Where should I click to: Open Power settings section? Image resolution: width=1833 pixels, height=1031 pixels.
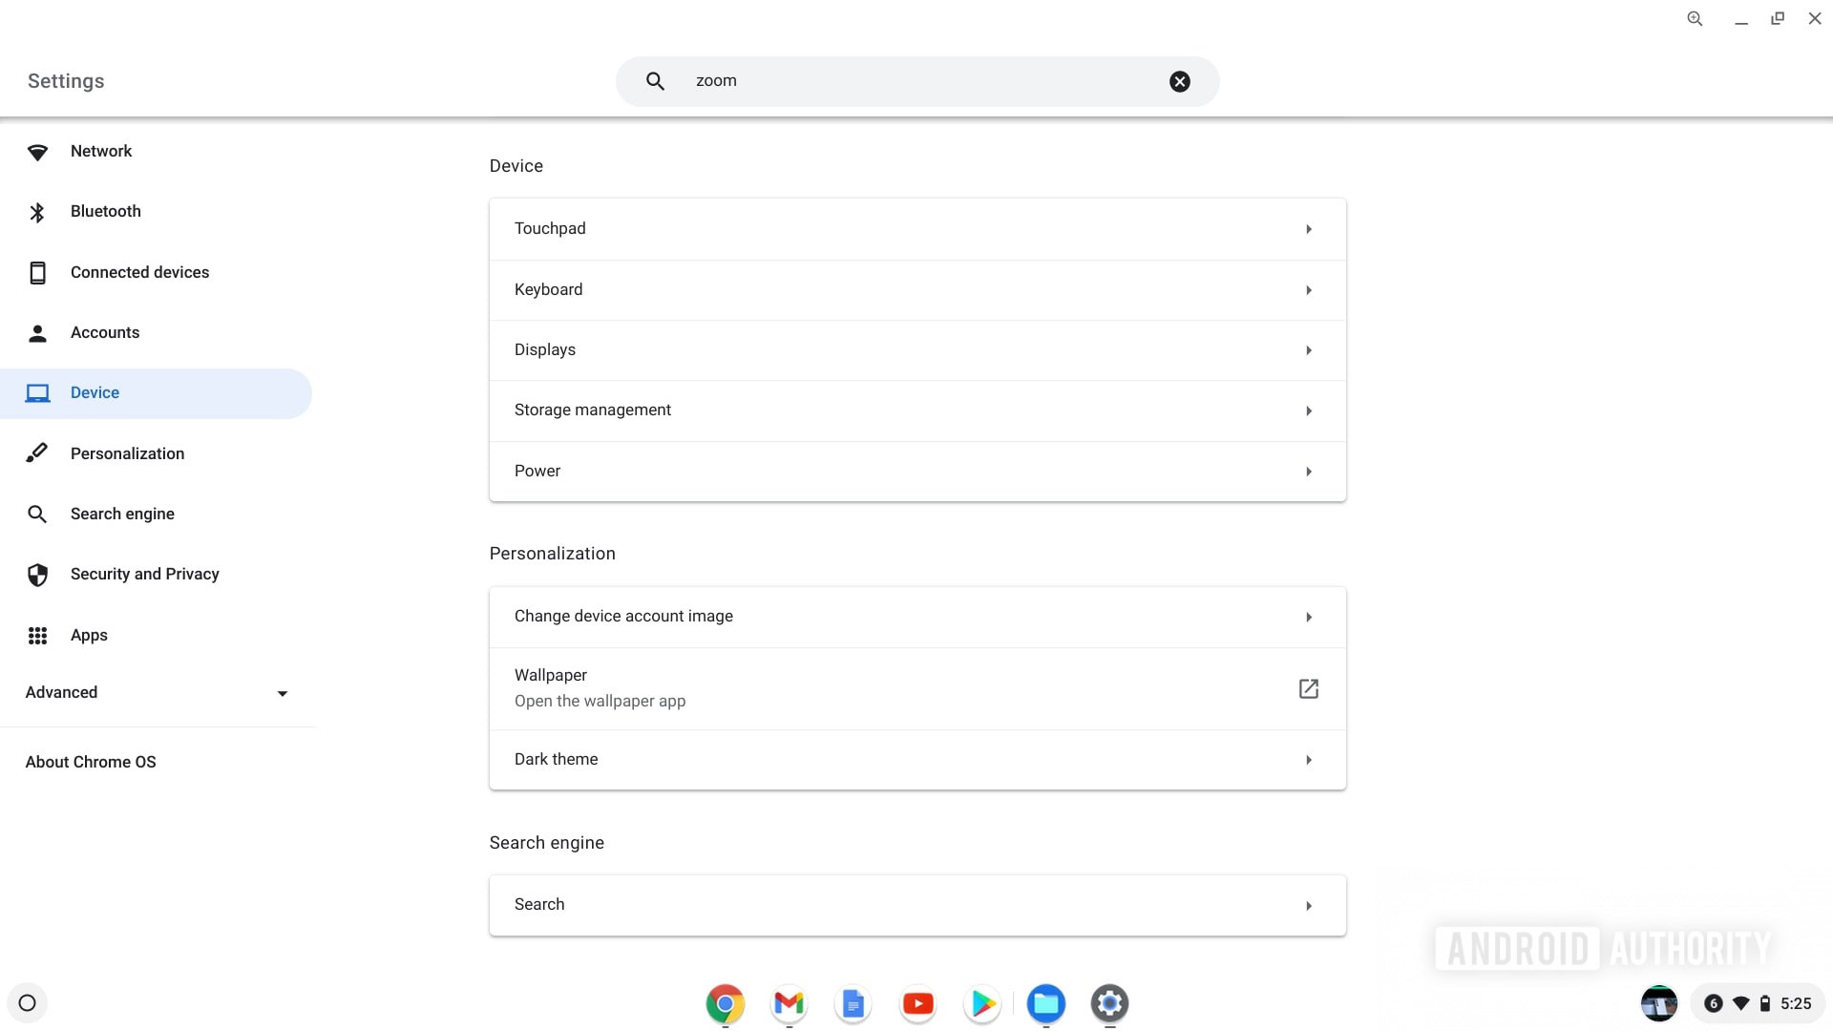[x=916, y=471]
